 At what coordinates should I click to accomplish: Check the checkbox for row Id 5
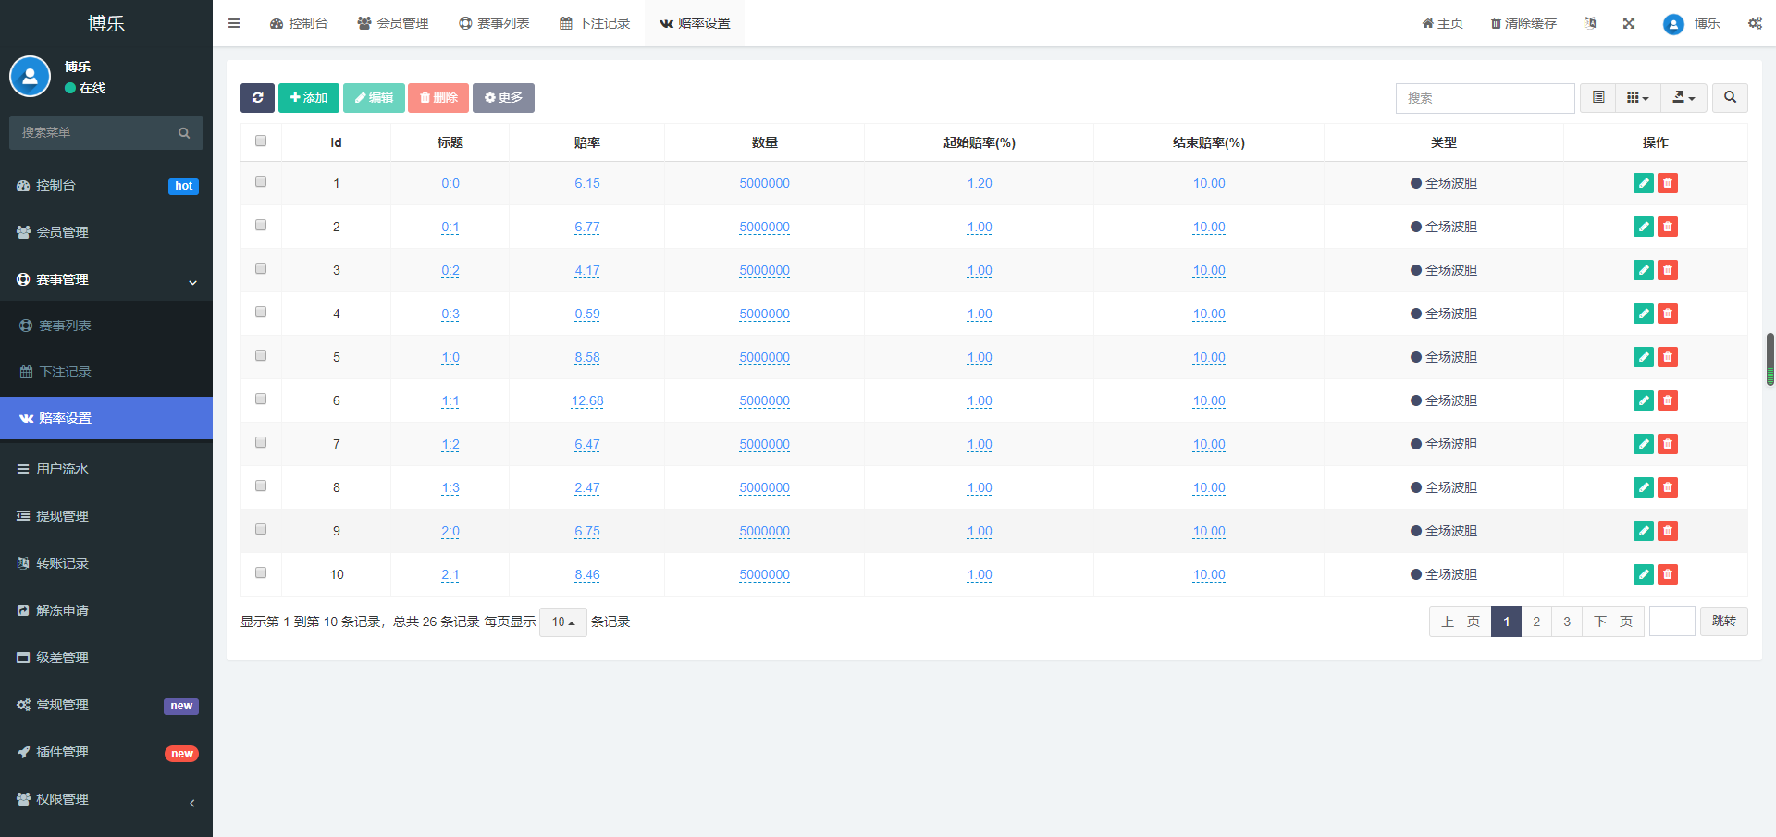point(261,355)
